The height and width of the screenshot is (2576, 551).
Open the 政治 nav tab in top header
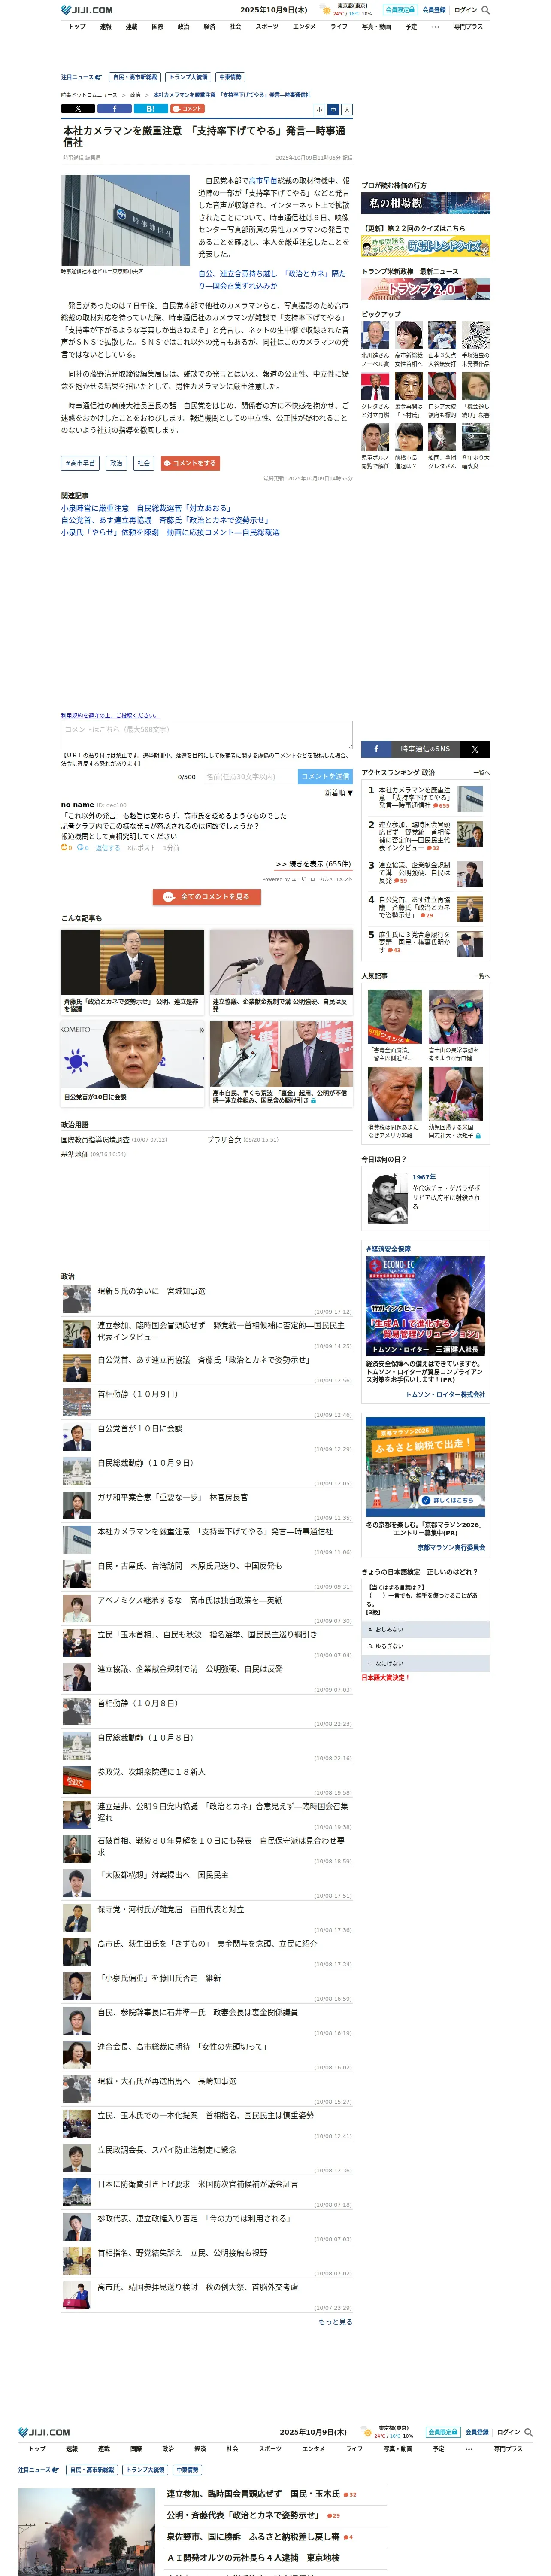pos(183,27)
